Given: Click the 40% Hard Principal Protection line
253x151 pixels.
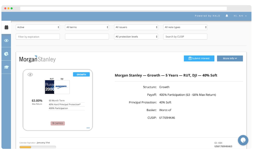Looking at the screenshot, I should [x=65, y=105].
